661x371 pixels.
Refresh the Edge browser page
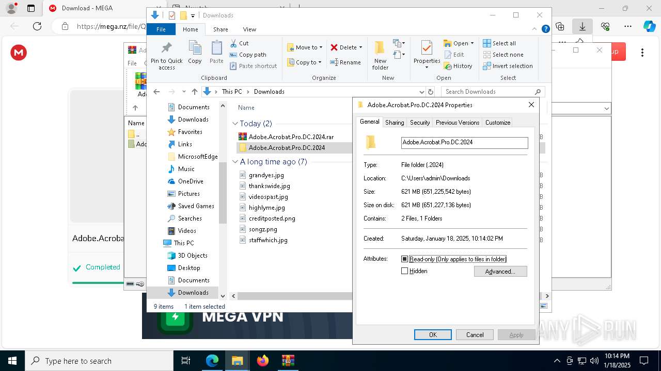[x=37, y=26]
